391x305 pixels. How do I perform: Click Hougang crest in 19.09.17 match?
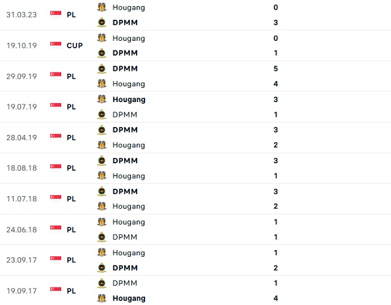[x=102, y=298]
